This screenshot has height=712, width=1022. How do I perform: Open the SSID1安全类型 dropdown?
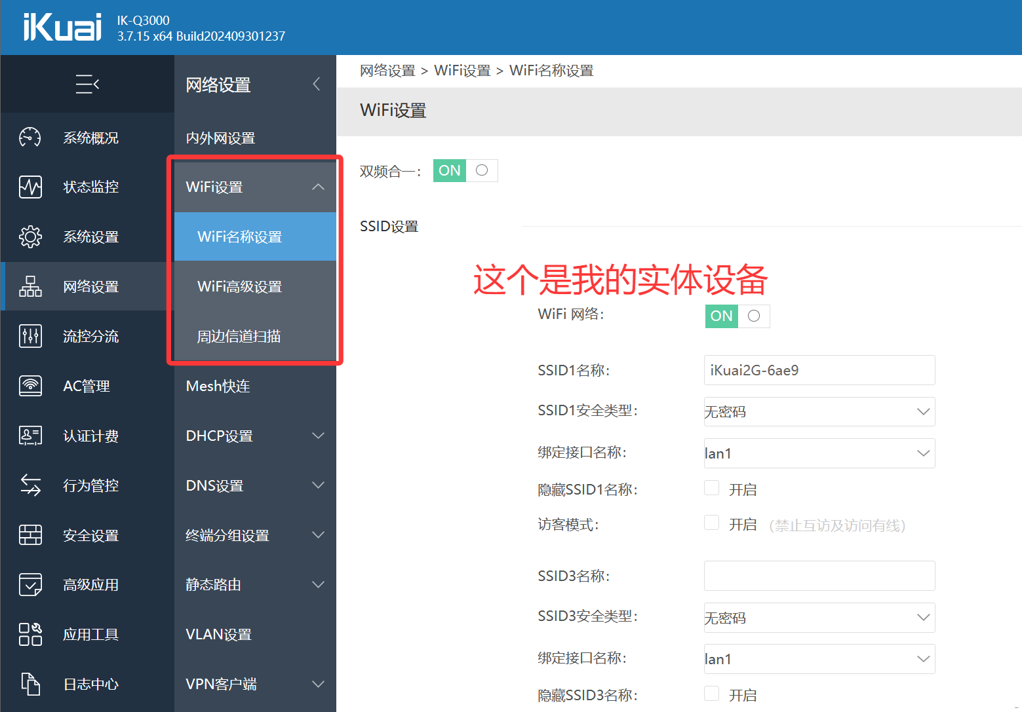(x=819, y=411)
